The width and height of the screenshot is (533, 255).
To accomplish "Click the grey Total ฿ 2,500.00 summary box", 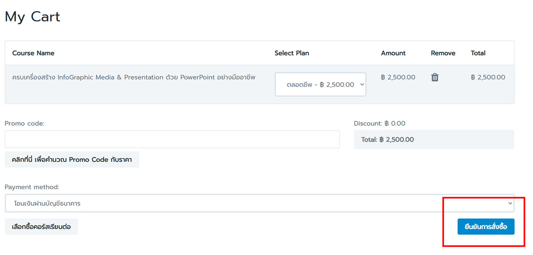I will tap(434, 139).
